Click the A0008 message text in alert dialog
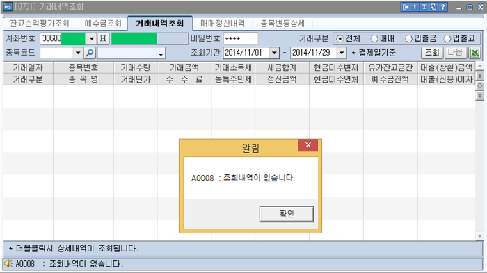The image size is (487, 273). coord(243,178)
